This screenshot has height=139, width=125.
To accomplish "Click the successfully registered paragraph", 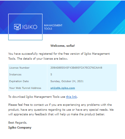I will click(x=59, y=56).
